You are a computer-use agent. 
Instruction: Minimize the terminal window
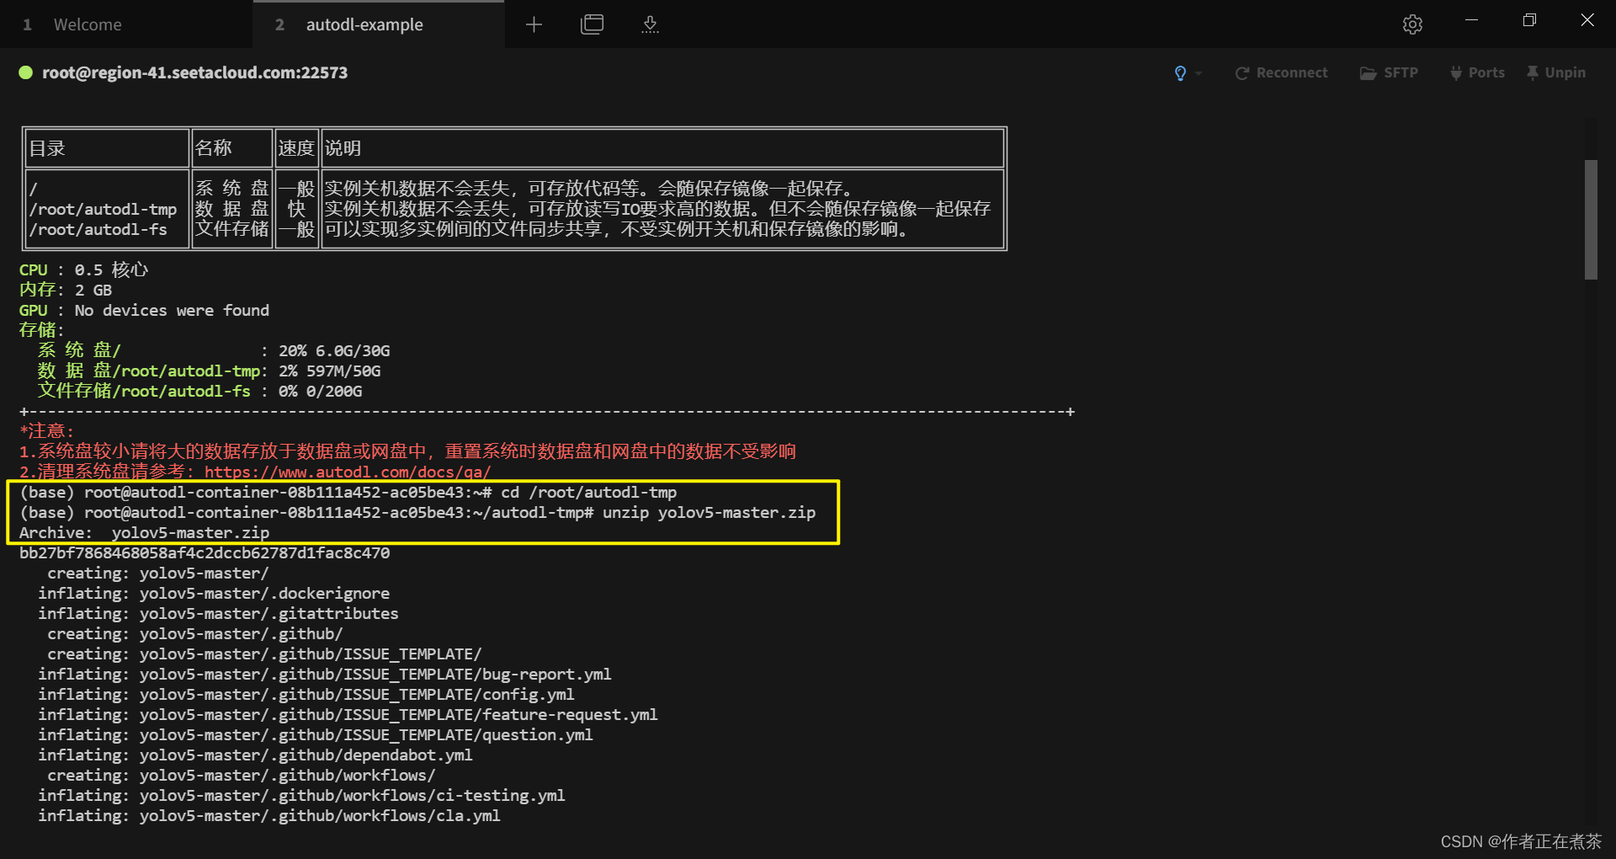coord(1471,20)
